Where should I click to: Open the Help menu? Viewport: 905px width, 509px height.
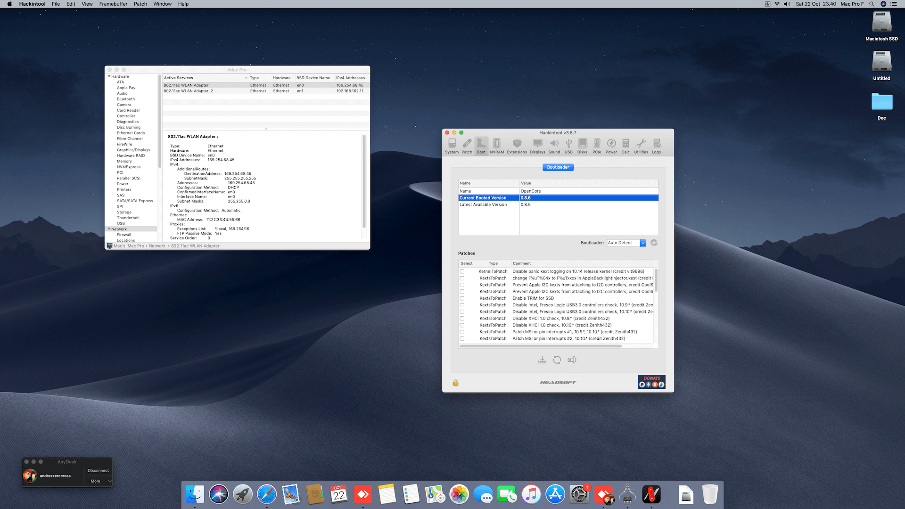tap(183, 4)
